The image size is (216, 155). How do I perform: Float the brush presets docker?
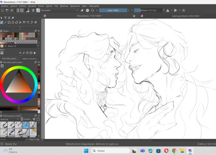pyautogui.click(x=36, y=116)
